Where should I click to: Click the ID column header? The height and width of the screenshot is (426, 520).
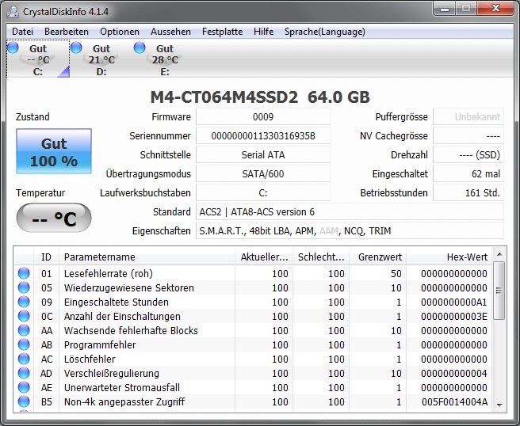tap(46, 257)
